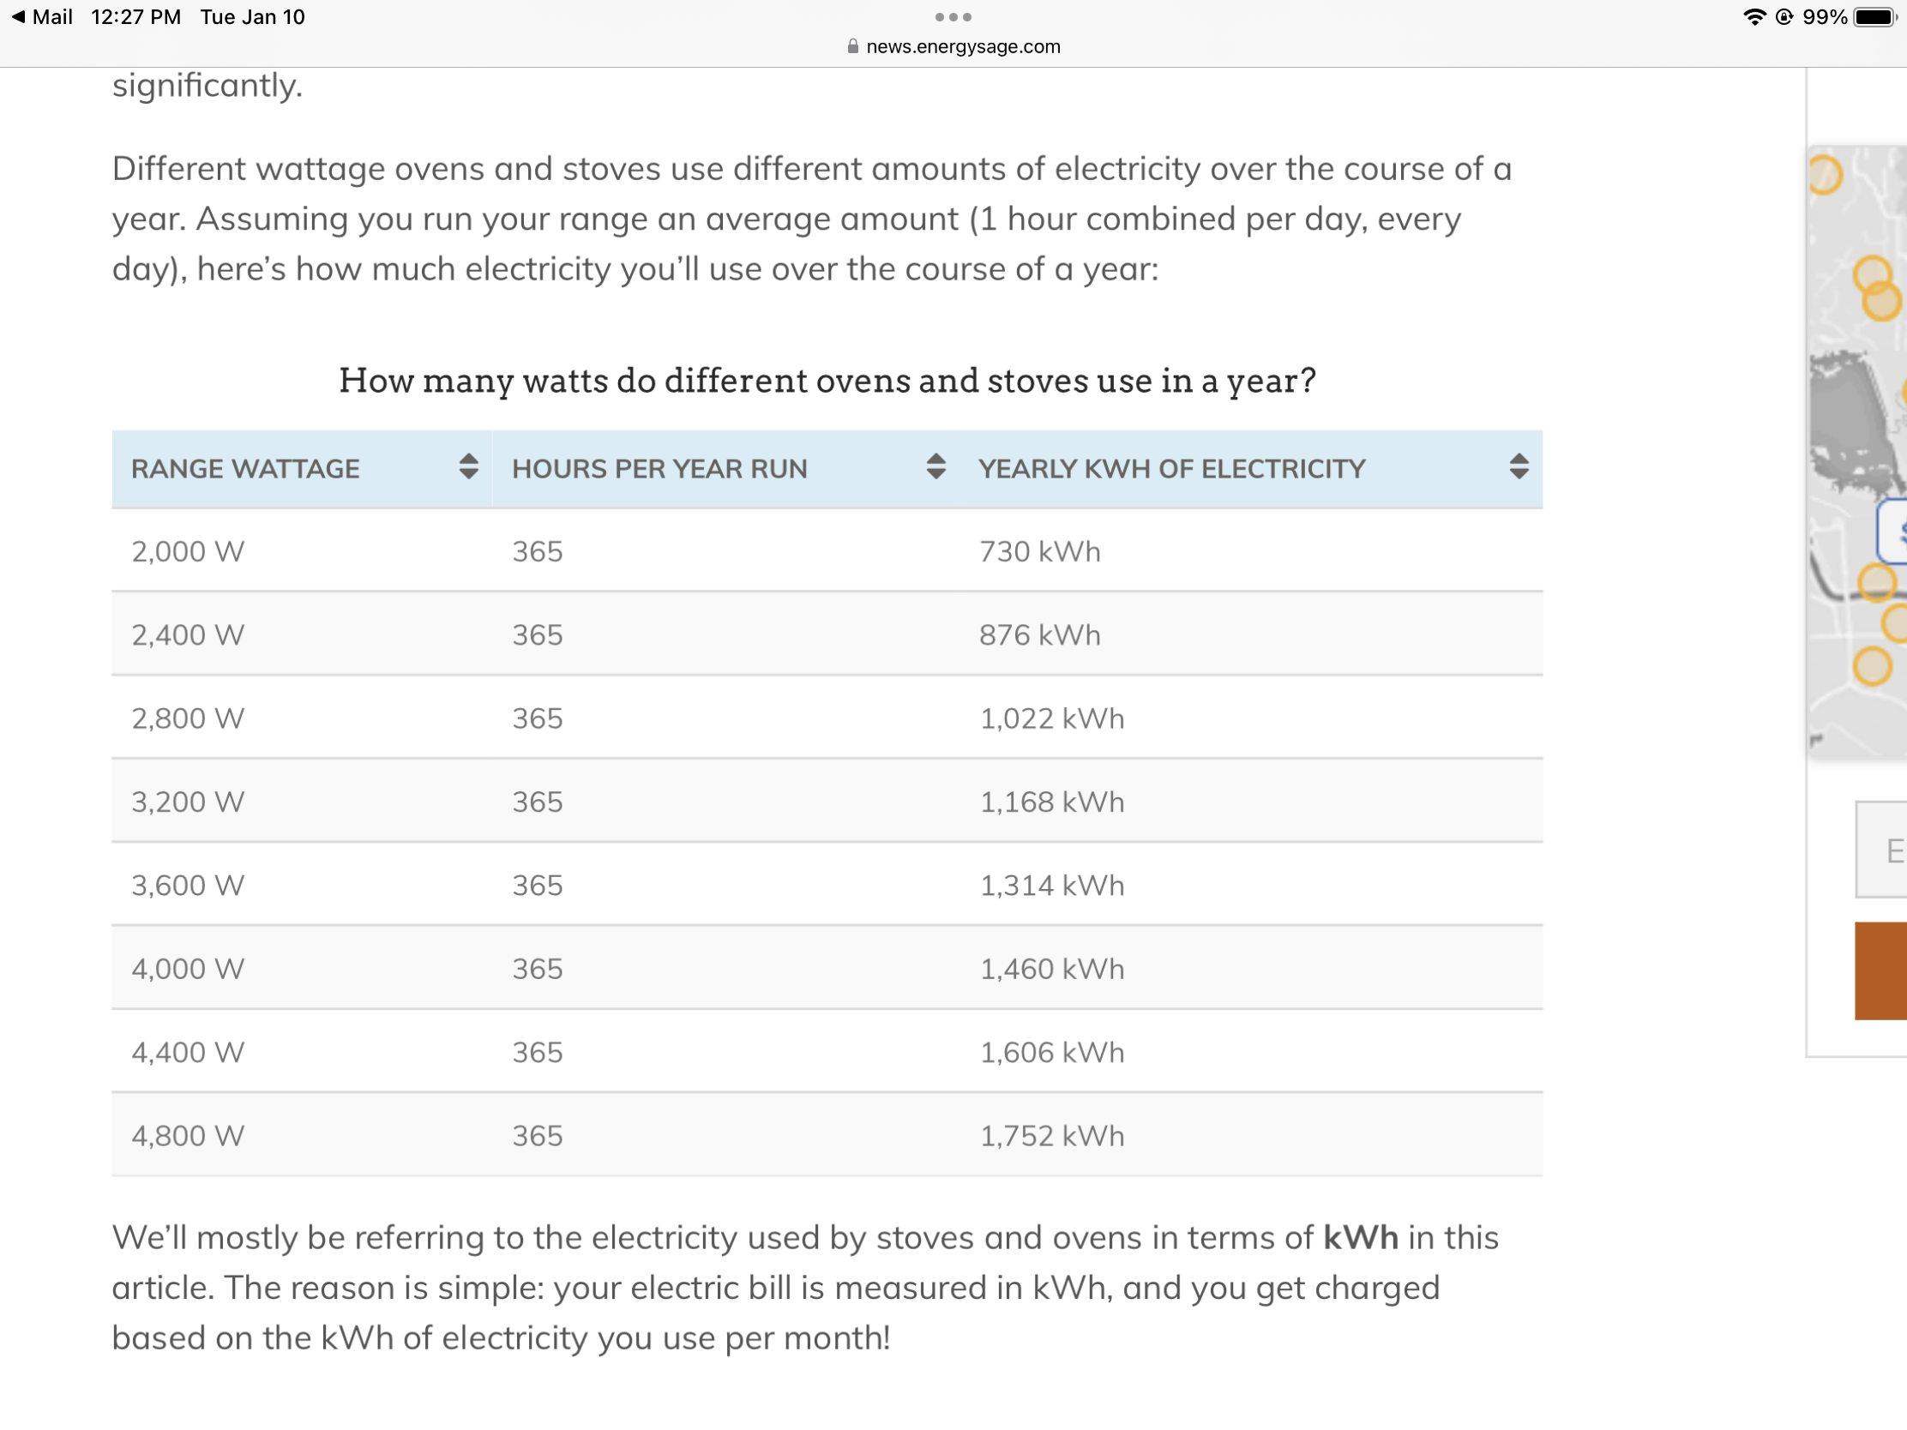
Task: Tap the Yearly kWh of Electricity header
Action: (1170, 469)
